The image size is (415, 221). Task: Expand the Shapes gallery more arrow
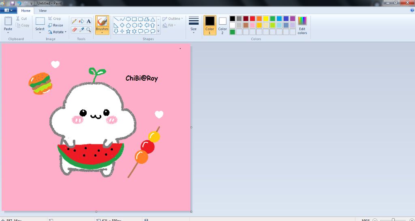pyautogui.click(x=158, y=31)
